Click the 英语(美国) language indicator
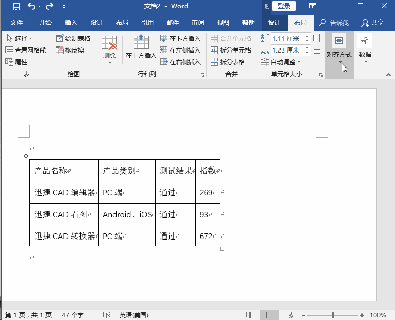The width and height of the screenshot is (395, 320). (x=134, y=315)
